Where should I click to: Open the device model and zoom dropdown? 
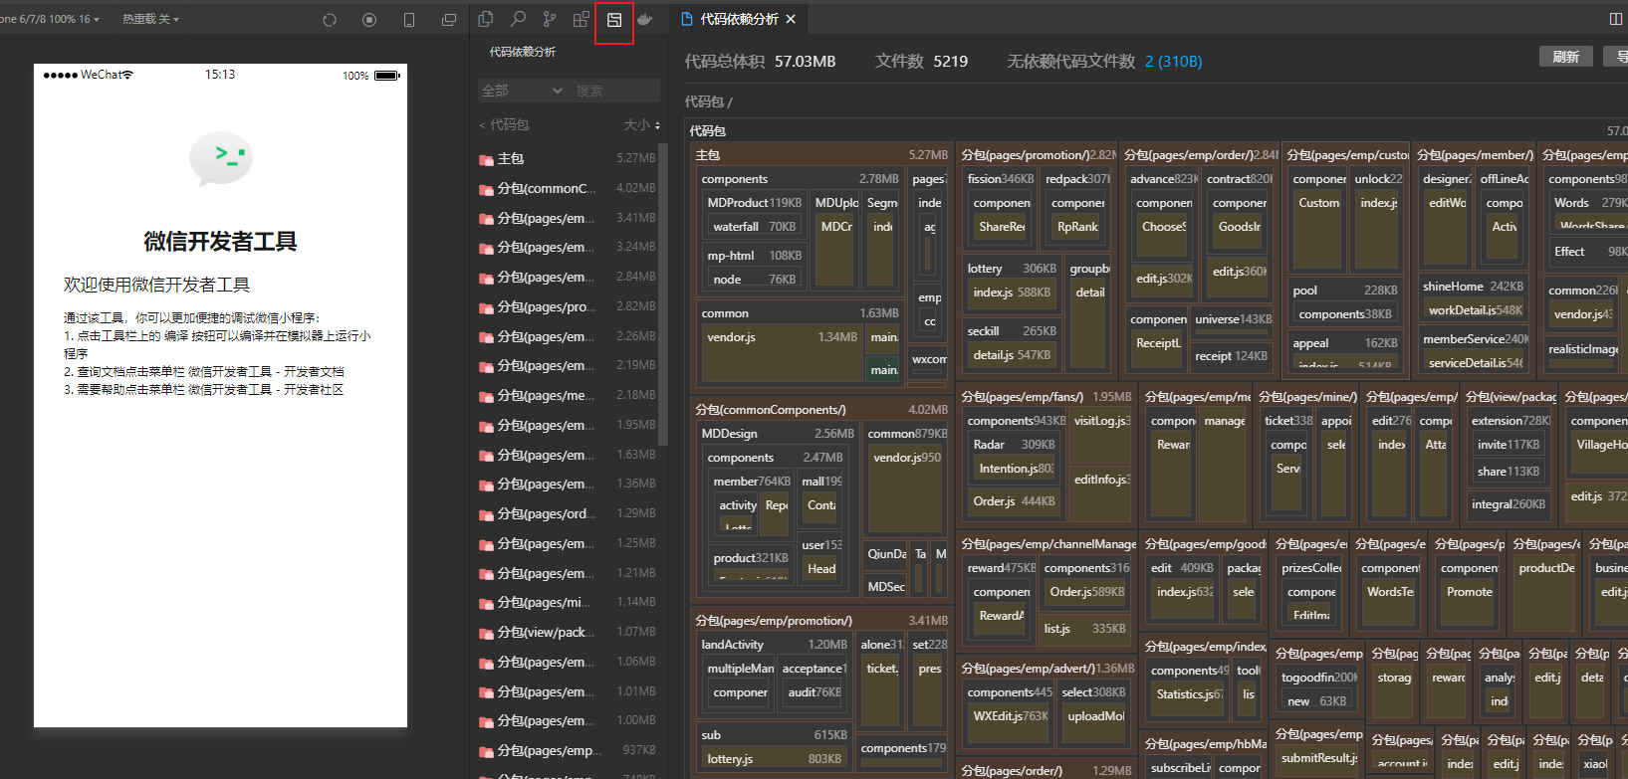point(50,19)
